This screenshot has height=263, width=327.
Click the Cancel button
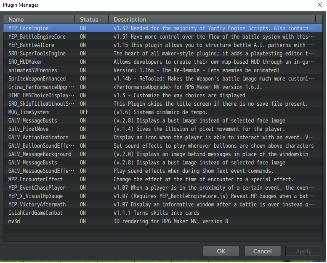coord(262,251)
